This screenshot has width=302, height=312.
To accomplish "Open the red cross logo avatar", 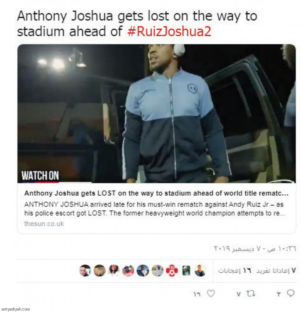I will coord(172,271).
